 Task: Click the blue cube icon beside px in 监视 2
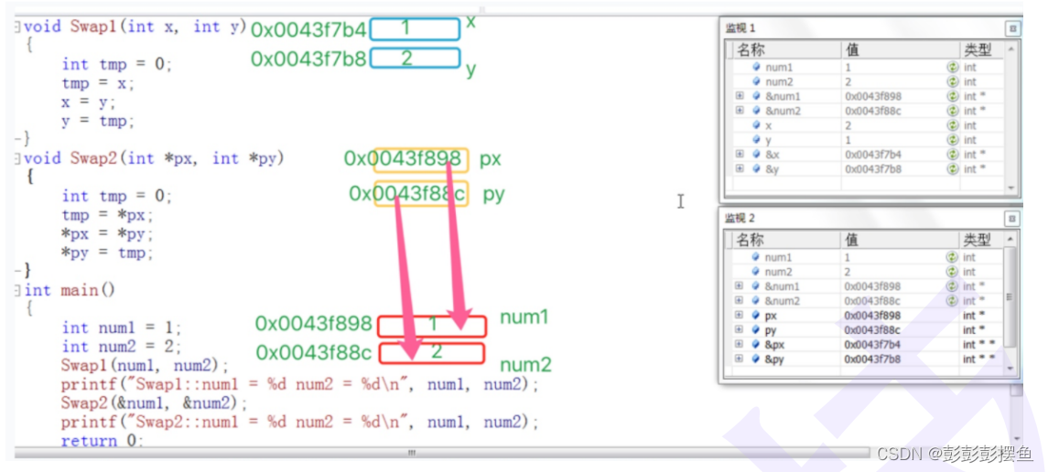click(756, 315)
